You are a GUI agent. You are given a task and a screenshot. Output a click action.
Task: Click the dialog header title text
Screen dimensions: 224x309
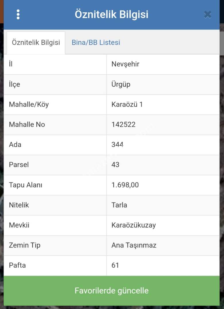tap(111, 14)
